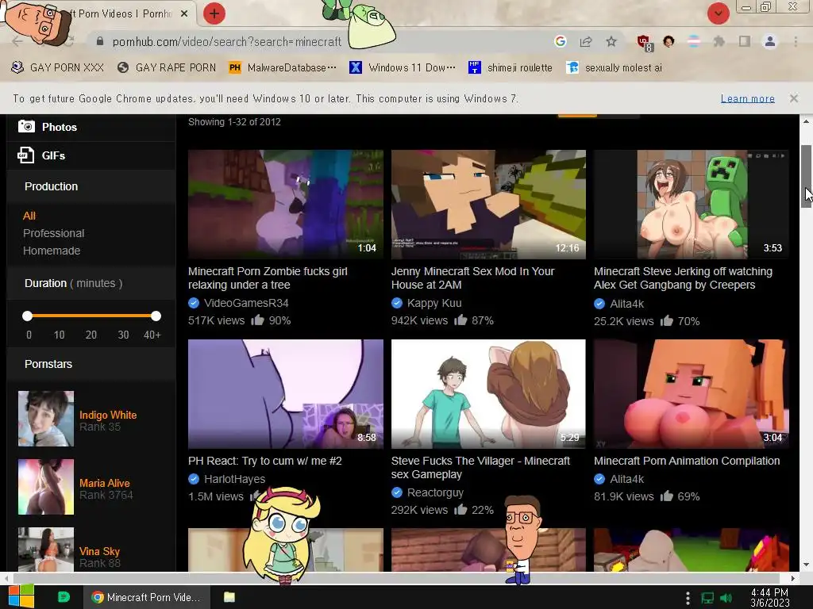Click the orange Duration slider track

(x=92, y=316)
